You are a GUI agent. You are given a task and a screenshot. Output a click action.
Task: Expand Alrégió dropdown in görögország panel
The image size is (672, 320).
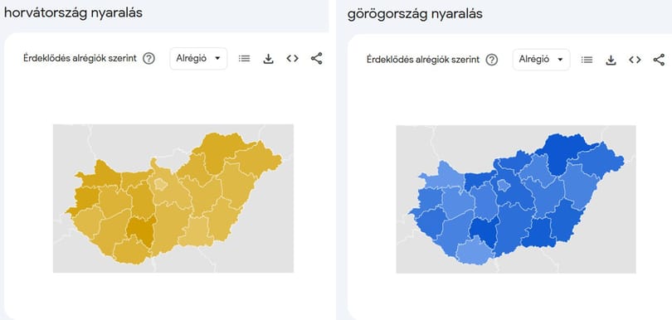pos(541,60)
